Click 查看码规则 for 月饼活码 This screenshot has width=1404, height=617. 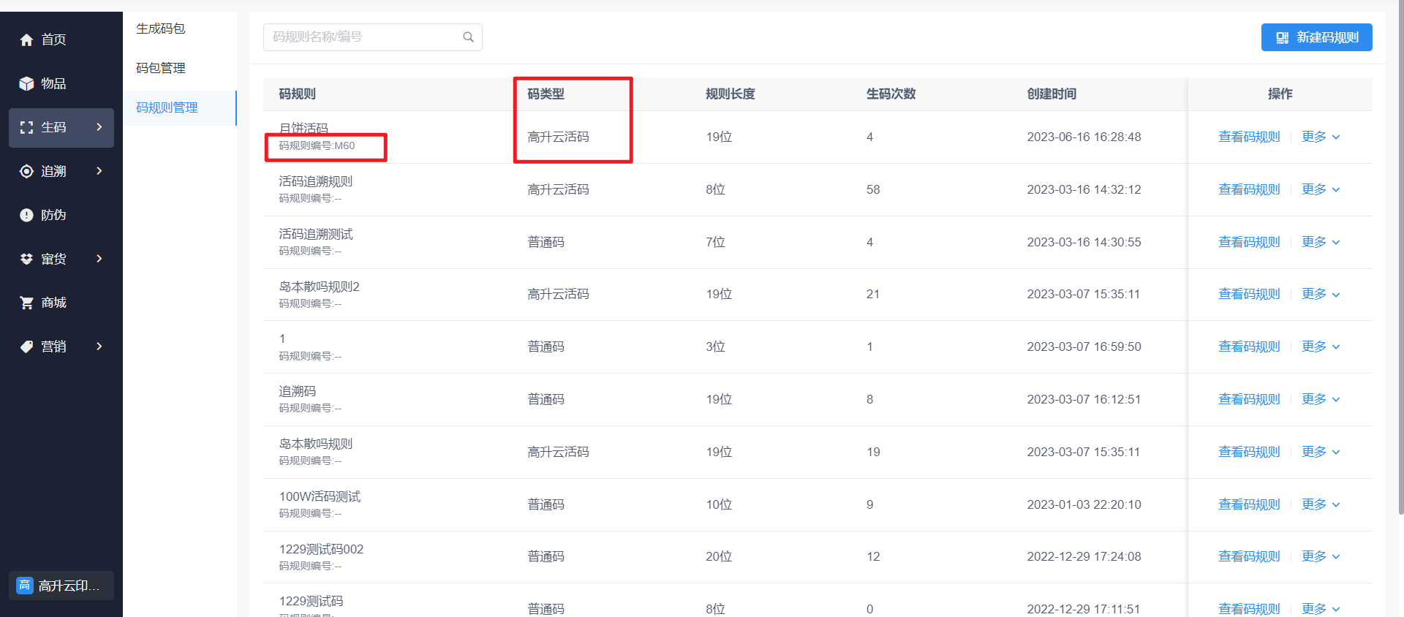click(1249, 137)
